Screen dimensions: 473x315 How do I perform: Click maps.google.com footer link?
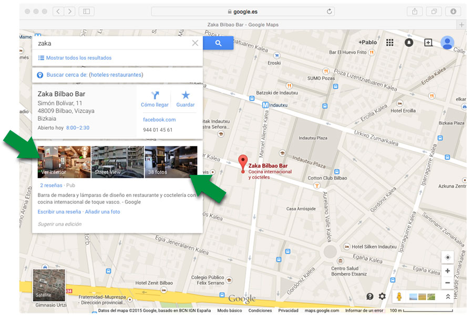pyautogui.click(x=322, y=310)
